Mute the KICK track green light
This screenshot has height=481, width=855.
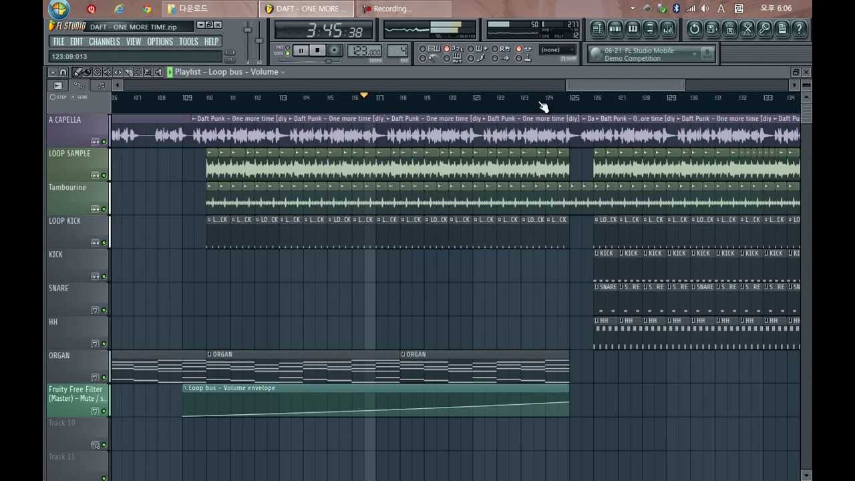[x=104, y=277]
